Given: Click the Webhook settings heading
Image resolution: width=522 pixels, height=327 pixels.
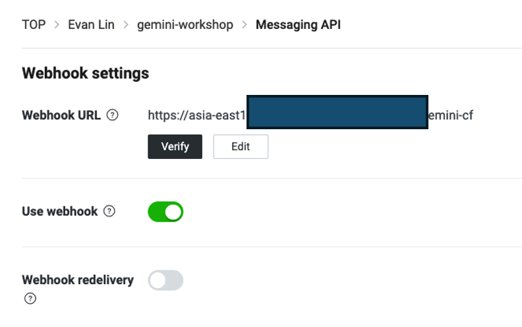Looking at the screenshot, I should click(x=86, y=73).
